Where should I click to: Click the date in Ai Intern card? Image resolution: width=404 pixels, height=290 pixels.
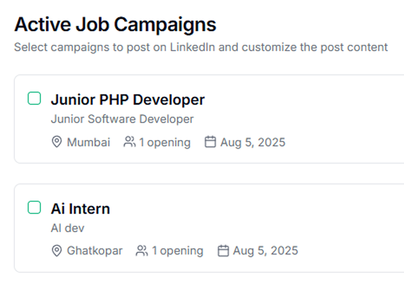265,251
